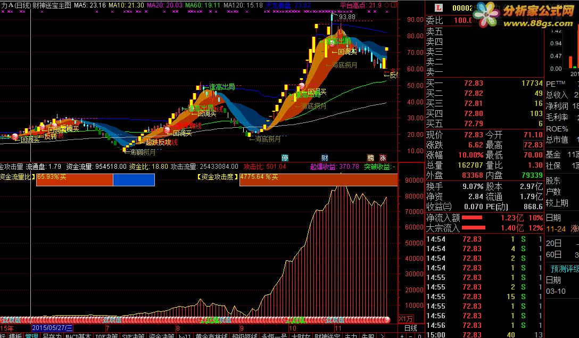Select the boll indicator tab
Image resolution: width=579 pixels, height=338 pixels.
click(185, 335)
